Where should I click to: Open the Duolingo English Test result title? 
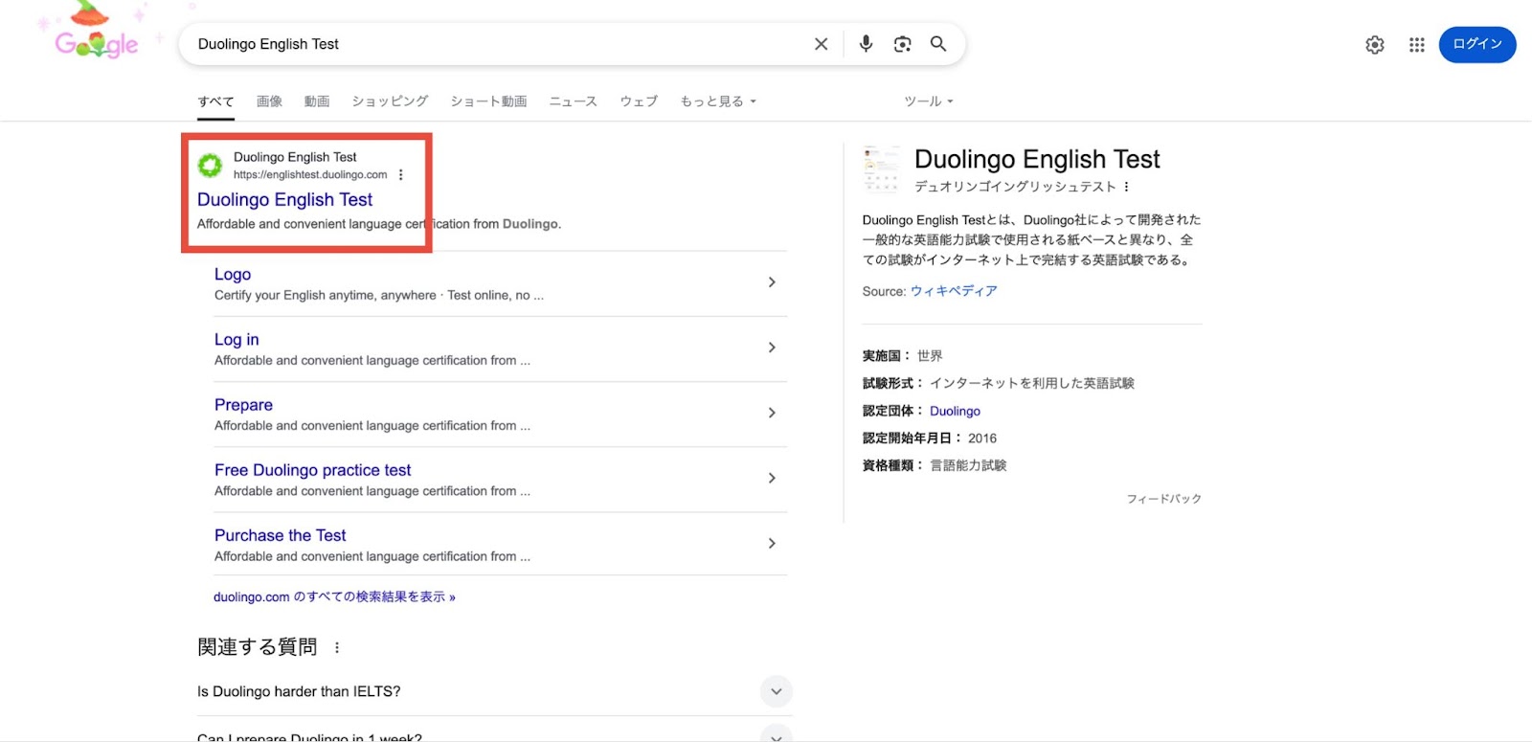tap(284, 200)
